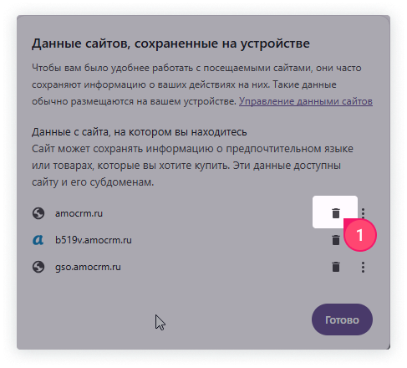Click the dialog title Данные сайтов, сохраненные на устройстве
This screenshot has height=368, width=407.
[x=170, y=43]
